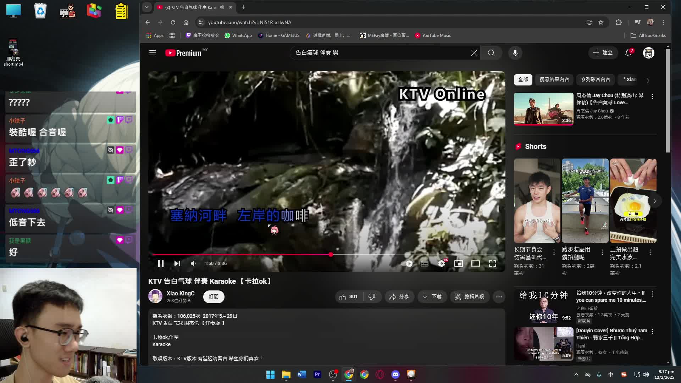
Task: Open Xiao KingC channel avatar
Action: (155, 296)
